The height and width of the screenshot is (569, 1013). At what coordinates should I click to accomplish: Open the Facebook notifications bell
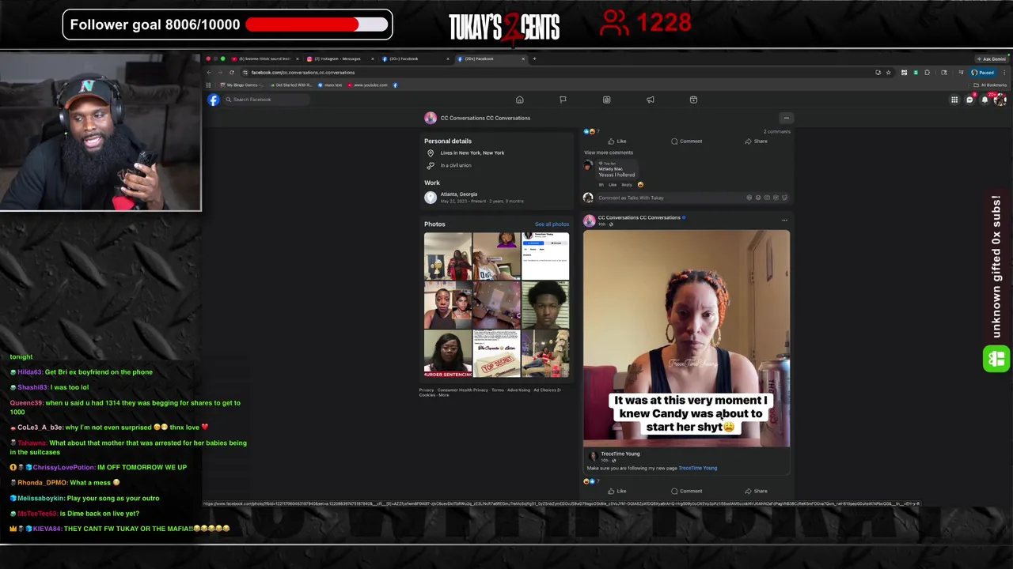pyautogui.click(x=985, y=100)
